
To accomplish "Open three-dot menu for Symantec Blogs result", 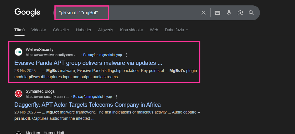I will click(x=117, y=97).
